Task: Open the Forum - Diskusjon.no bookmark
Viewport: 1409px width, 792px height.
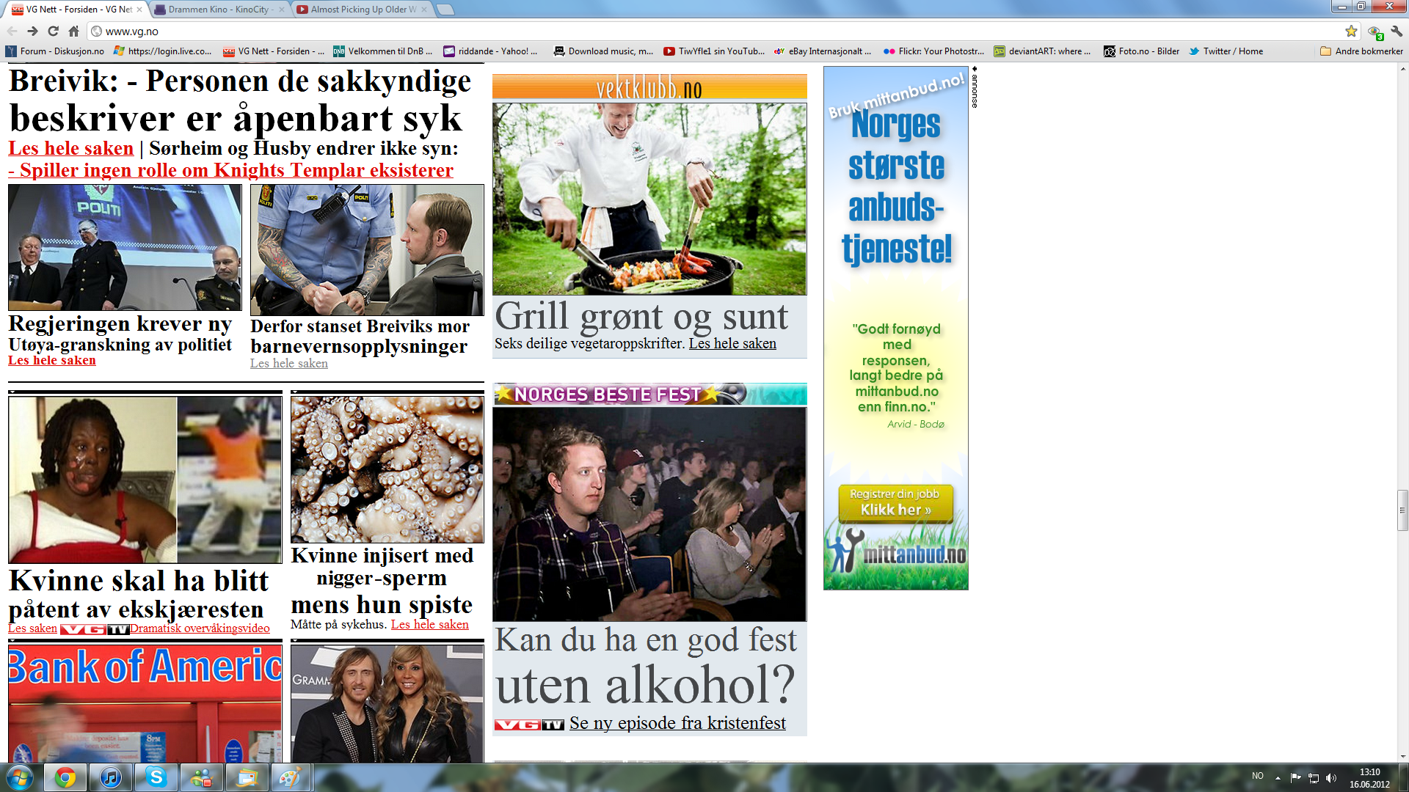Action: point(56,51)
